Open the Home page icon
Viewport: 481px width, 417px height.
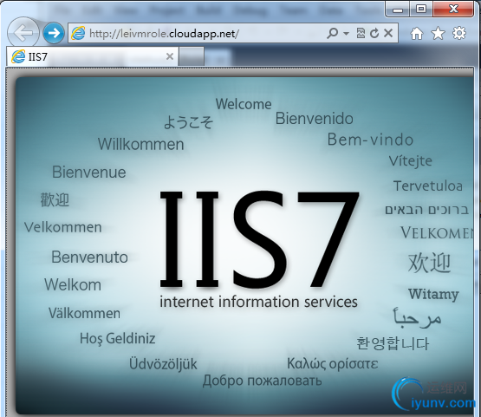coord(417,33)
